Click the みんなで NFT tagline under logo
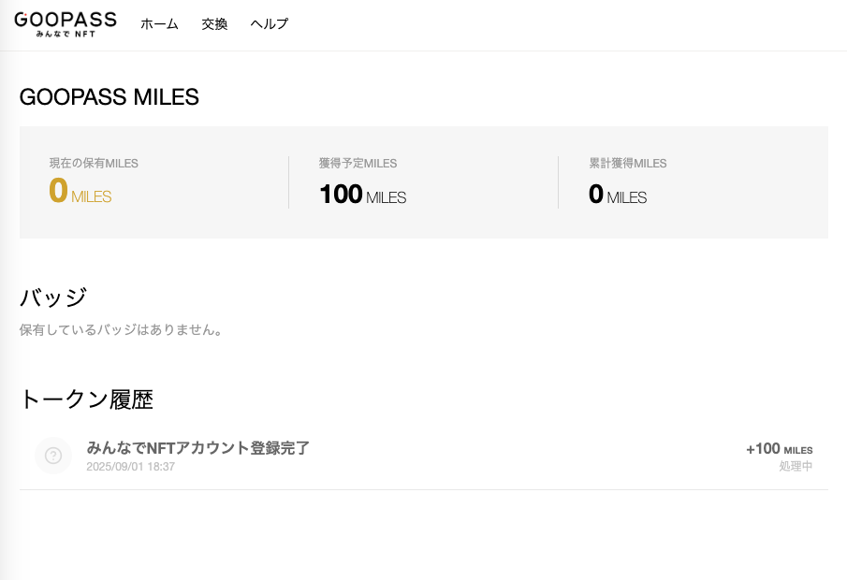Viewport: 847px width, 580px height. coord(66,34)
